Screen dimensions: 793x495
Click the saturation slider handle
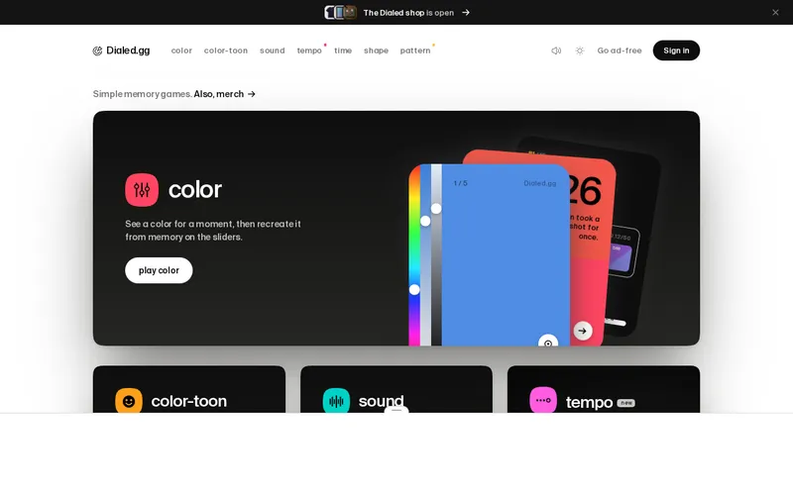(x=425, y=221)
